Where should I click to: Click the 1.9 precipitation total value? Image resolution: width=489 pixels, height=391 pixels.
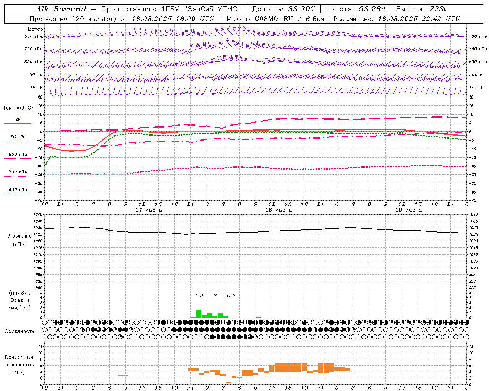coord(199,296)
